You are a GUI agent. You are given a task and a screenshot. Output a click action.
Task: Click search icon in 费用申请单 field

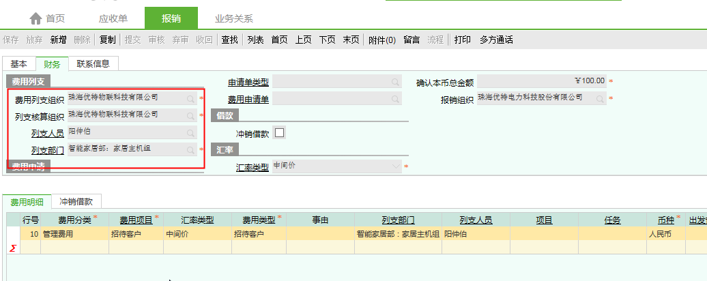[395, 99]
